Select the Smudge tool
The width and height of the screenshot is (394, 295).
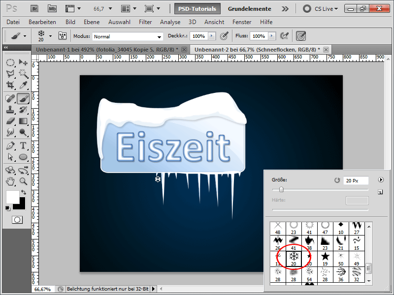pos(10,132)
